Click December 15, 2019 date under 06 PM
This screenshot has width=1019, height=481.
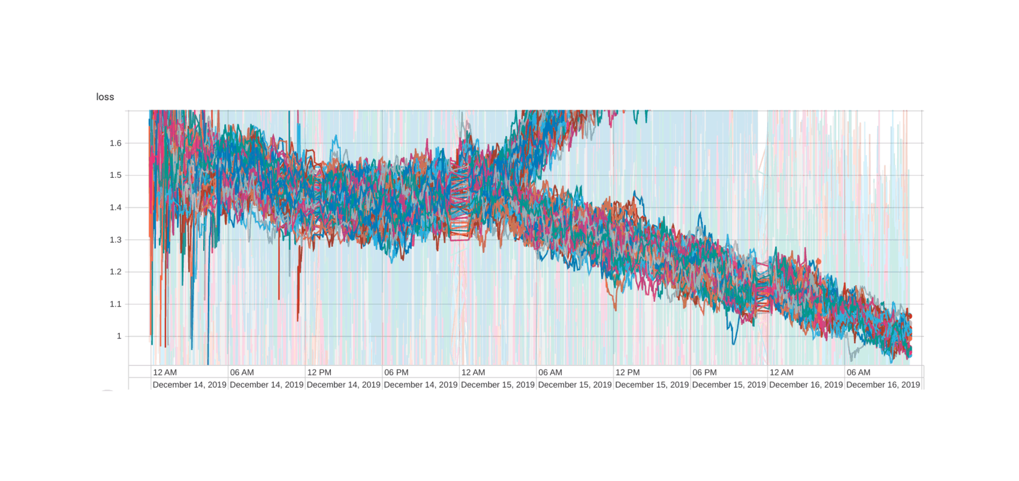pyautogui.click(x=729, y=385)
